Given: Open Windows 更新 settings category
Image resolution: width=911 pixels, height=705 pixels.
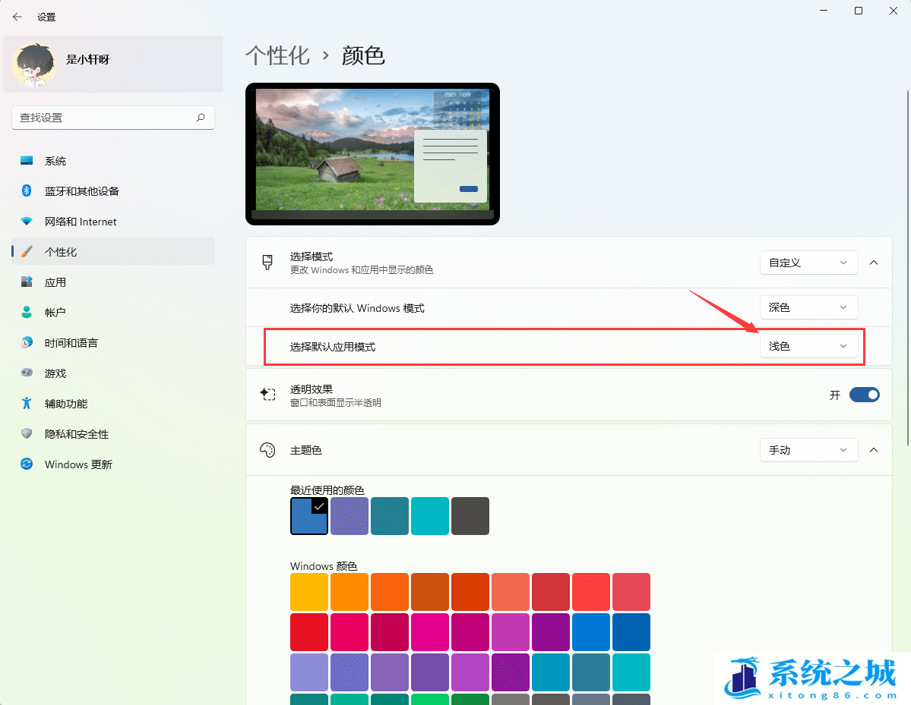Looking at the screenshot, I should tap(113, 464).
